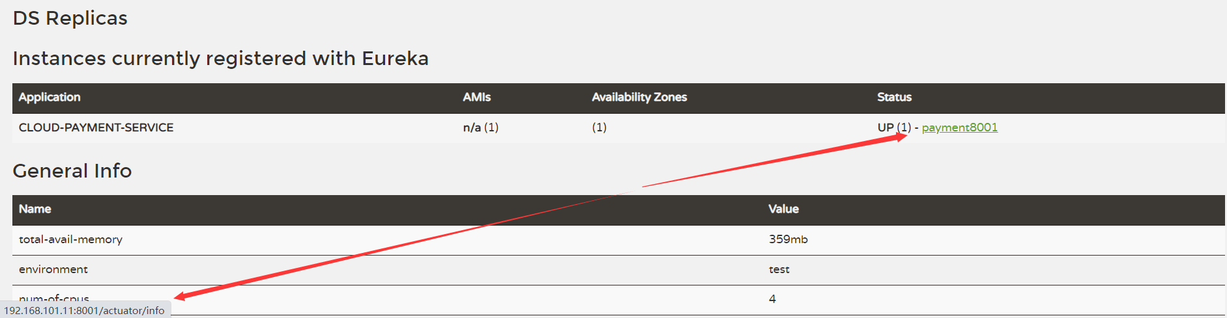
Task: Click the AMIs column header
Action: click(477, 97)
